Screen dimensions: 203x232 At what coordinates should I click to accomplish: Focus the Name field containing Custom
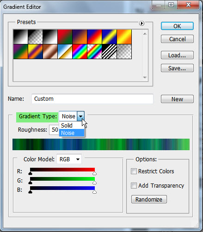92,99
